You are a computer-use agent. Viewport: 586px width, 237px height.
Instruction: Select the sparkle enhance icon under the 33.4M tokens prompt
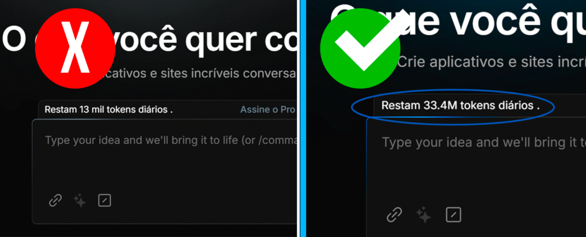(423, 215)
